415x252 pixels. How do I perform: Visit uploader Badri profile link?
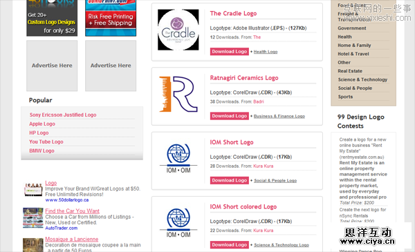point(259,101)
